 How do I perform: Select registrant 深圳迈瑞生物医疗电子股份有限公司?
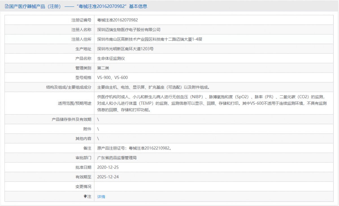point(129,30)
